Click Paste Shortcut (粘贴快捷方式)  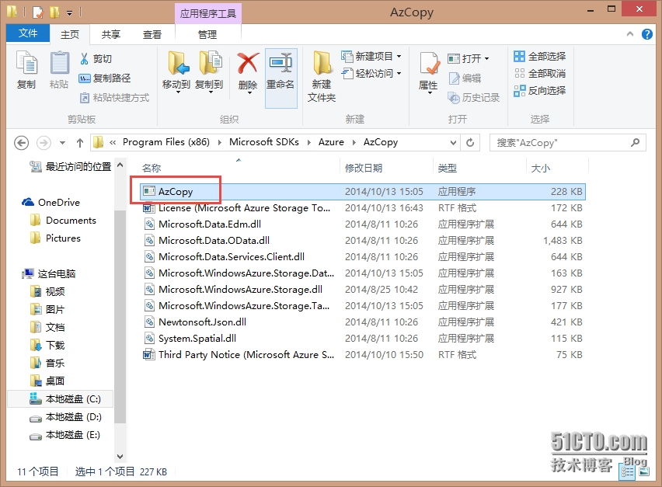[114, 98]
